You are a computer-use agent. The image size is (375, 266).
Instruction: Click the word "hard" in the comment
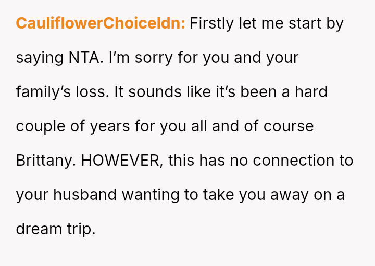click(x=311, y=92)
